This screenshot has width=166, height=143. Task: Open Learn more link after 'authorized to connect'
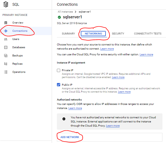click(107, 49)
